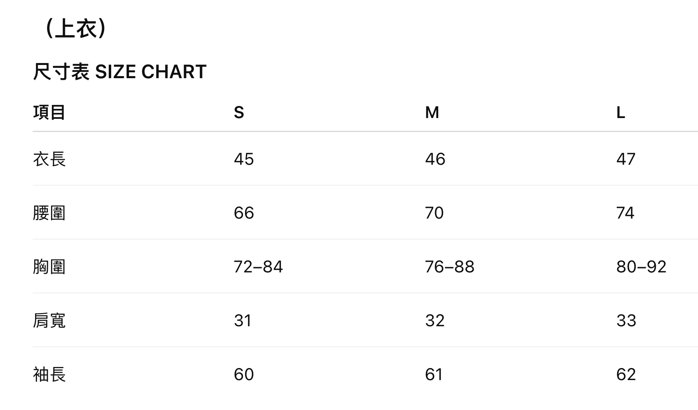Select the 肩寬 row label
The image size is (698, 410).
click(x=49, y=321)
